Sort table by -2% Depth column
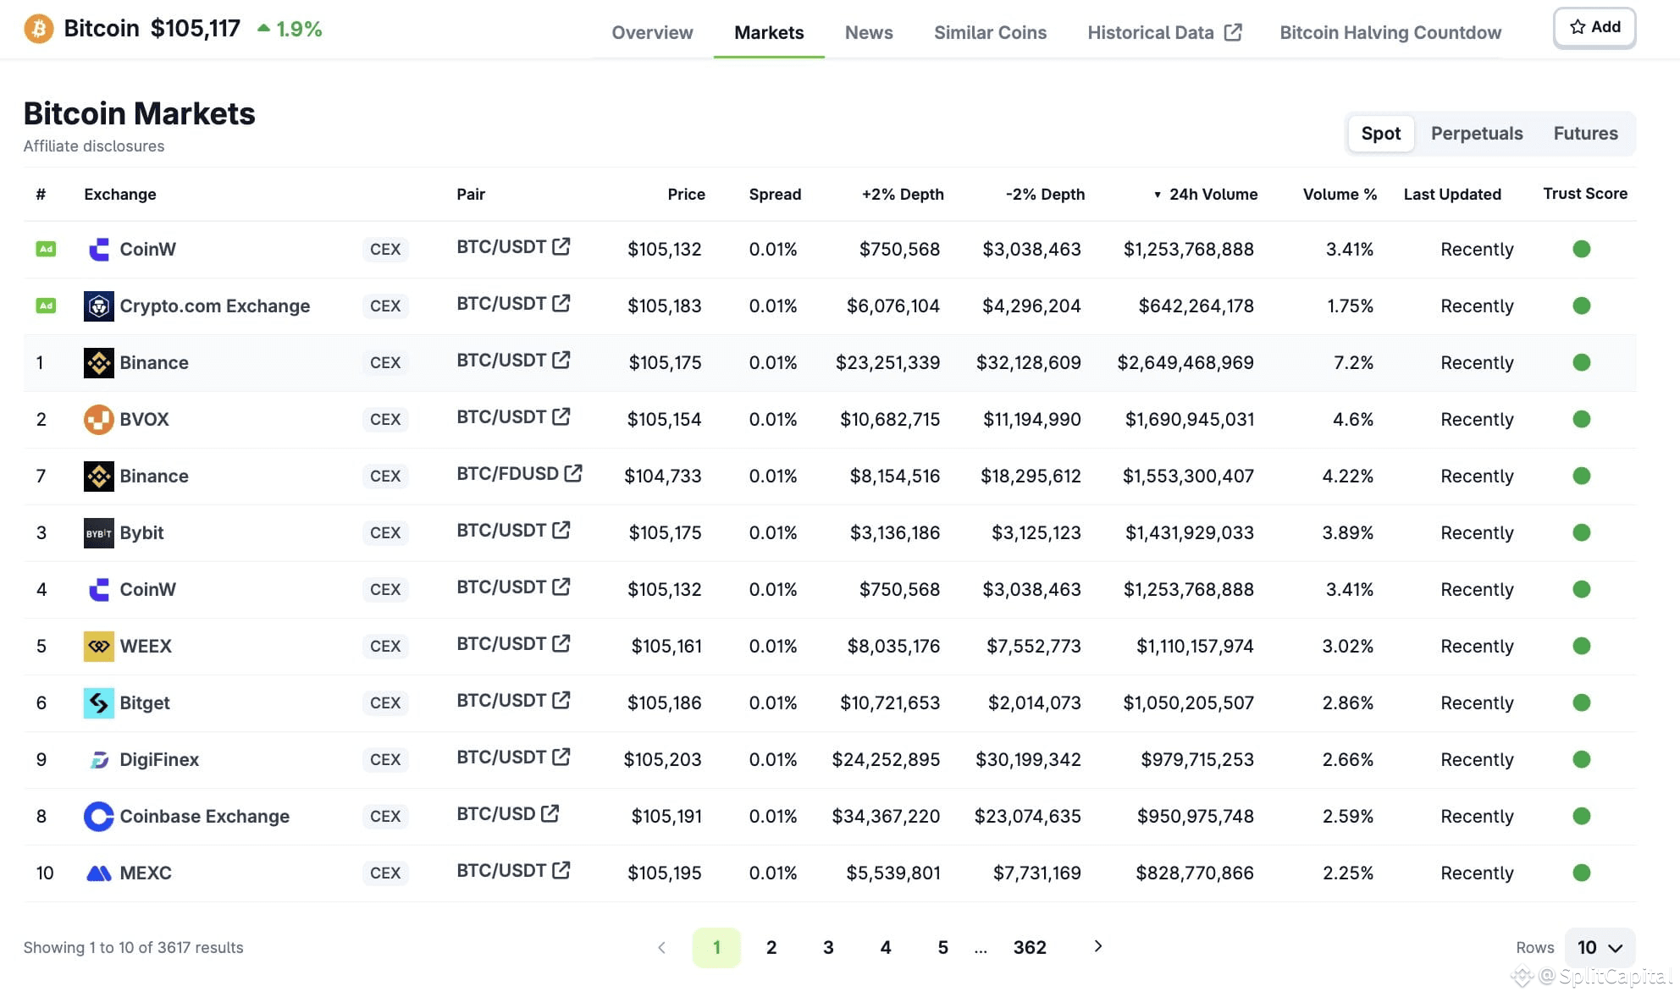 (1045, 194)
